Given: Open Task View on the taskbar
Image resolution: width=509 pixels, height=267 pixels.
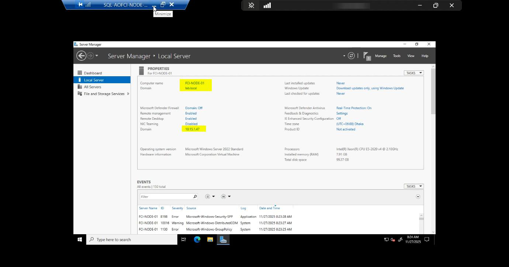Looking at the screenshot, I should click(x=183, y=239).
